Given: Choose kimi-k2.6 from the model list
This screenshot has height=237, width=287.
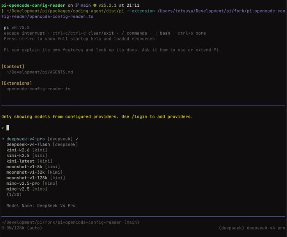Looking at the screenshot, I should [27, 150].
